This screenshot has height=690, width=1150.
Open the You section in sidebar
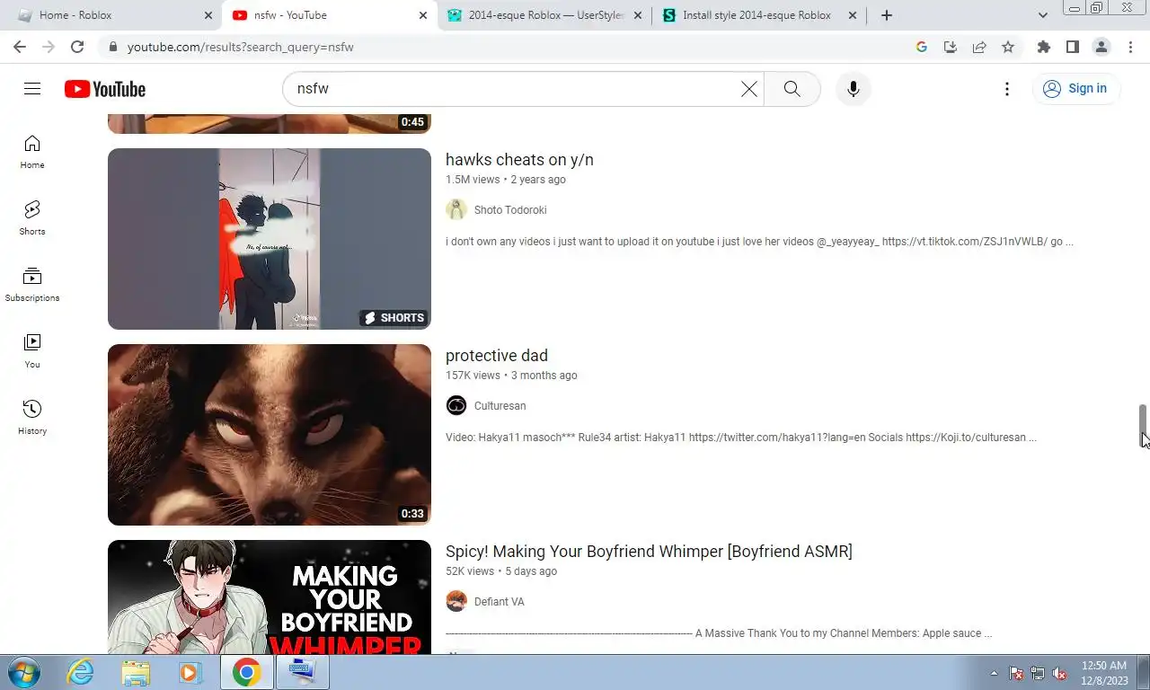point(32,351)
